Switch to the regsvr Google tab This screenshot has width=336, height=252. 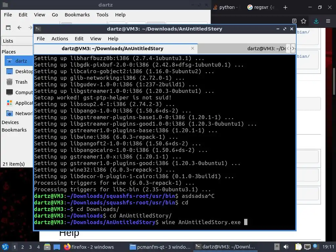coord(261,7)
